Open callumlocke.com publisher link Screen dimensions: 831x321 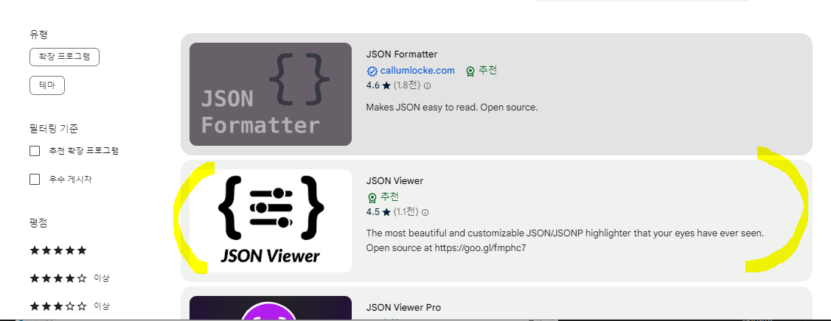[417, 71]
